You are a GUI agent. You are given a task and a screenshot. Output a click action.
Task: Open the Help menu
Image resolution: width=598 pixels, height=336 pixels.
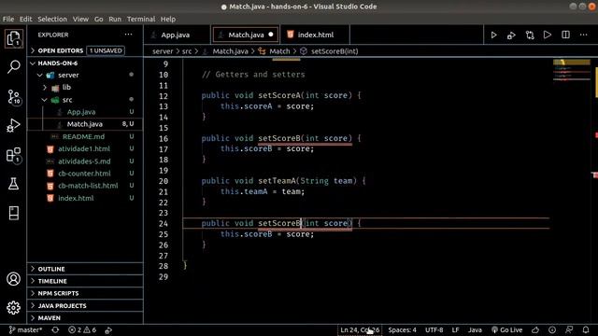point(168,19)
